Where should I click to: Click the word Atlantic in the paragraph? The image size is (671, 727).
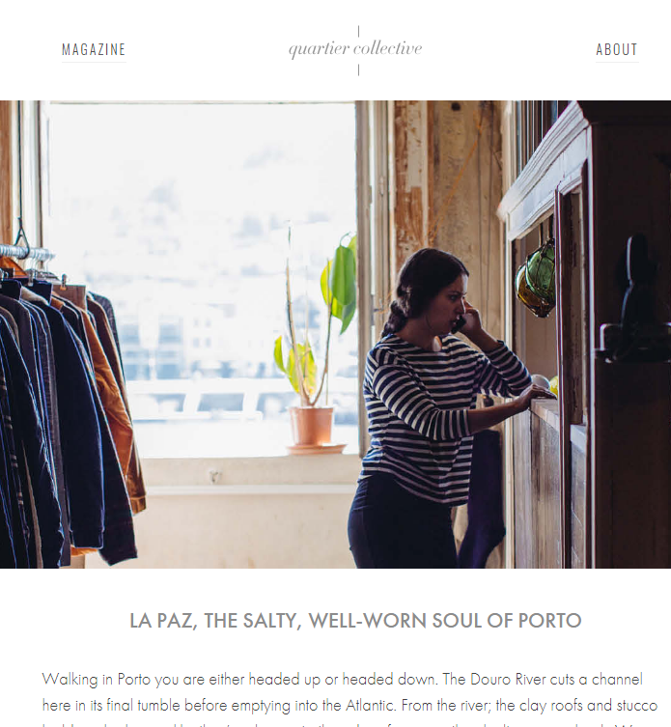coord(370,705)
